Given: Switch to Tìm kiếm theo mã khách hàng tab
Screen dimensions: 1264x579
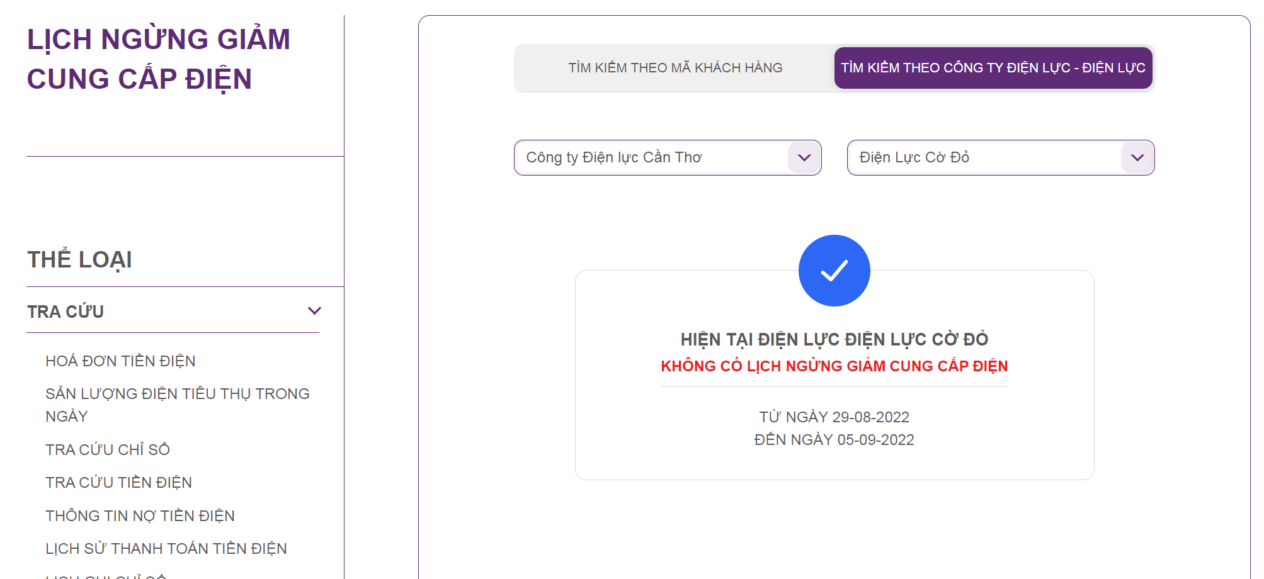Looking at the screenshot, I should tap(675, 68).
